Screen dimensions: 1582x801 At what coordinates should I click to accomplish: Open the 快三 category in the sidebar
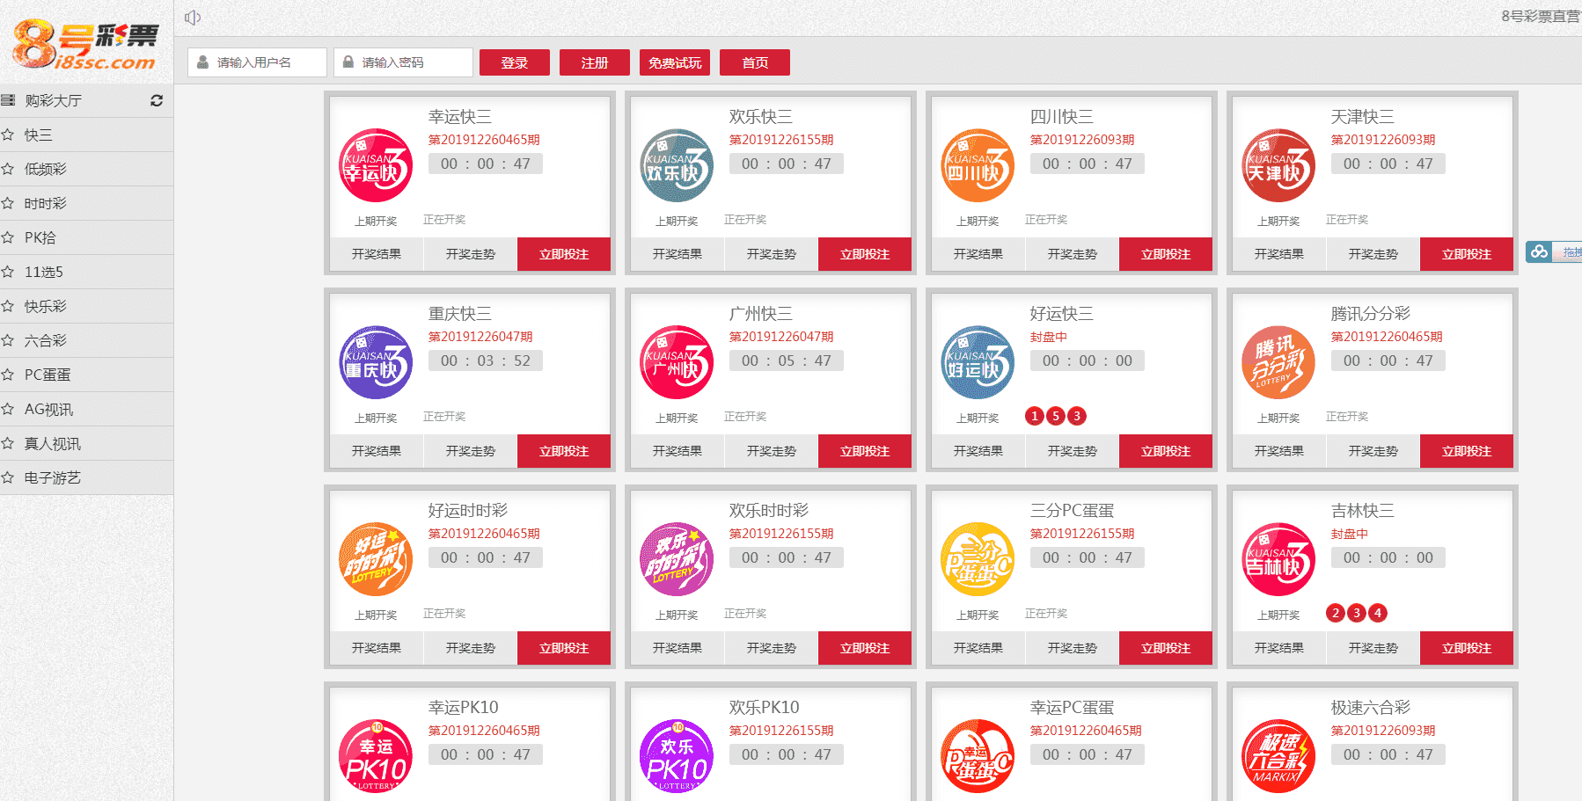39,135
